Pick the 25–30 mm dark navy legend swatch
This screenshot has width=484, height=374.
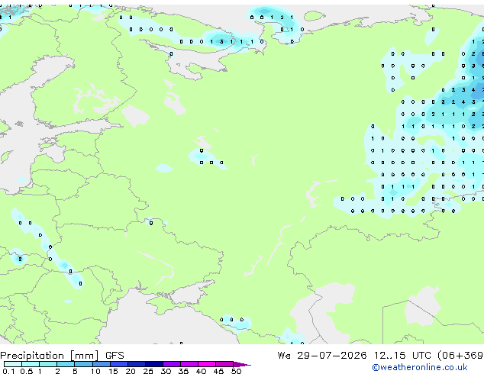click(154, 364)
